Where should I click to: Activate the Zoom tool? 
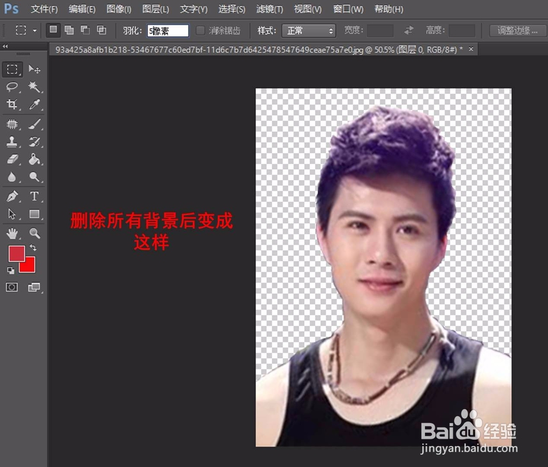coord(34,233)
